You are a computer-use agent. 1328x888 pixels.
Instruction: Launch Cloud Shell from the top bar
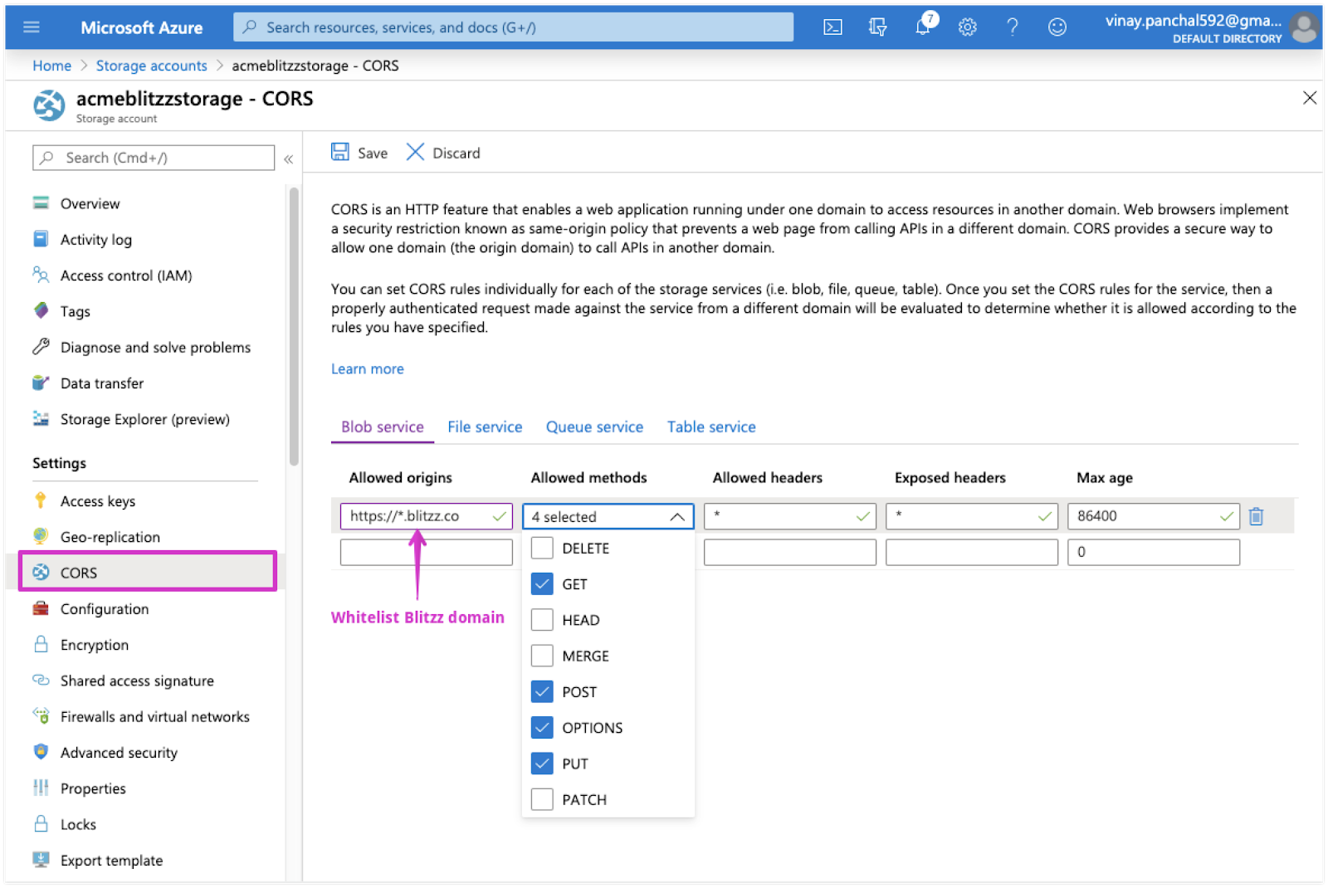click(x=832, y=27)
